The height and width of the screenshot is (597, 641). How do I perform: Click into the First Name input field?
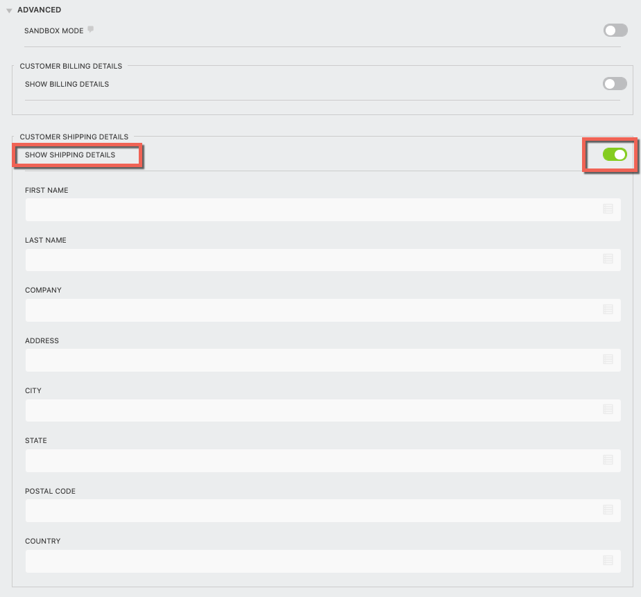pyautogui.click(x=312, y=209)
